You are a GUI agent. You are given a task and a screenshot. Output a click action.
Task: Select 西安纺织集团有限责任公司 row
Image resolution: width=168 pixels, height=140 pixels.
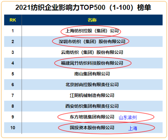(83, 106)
